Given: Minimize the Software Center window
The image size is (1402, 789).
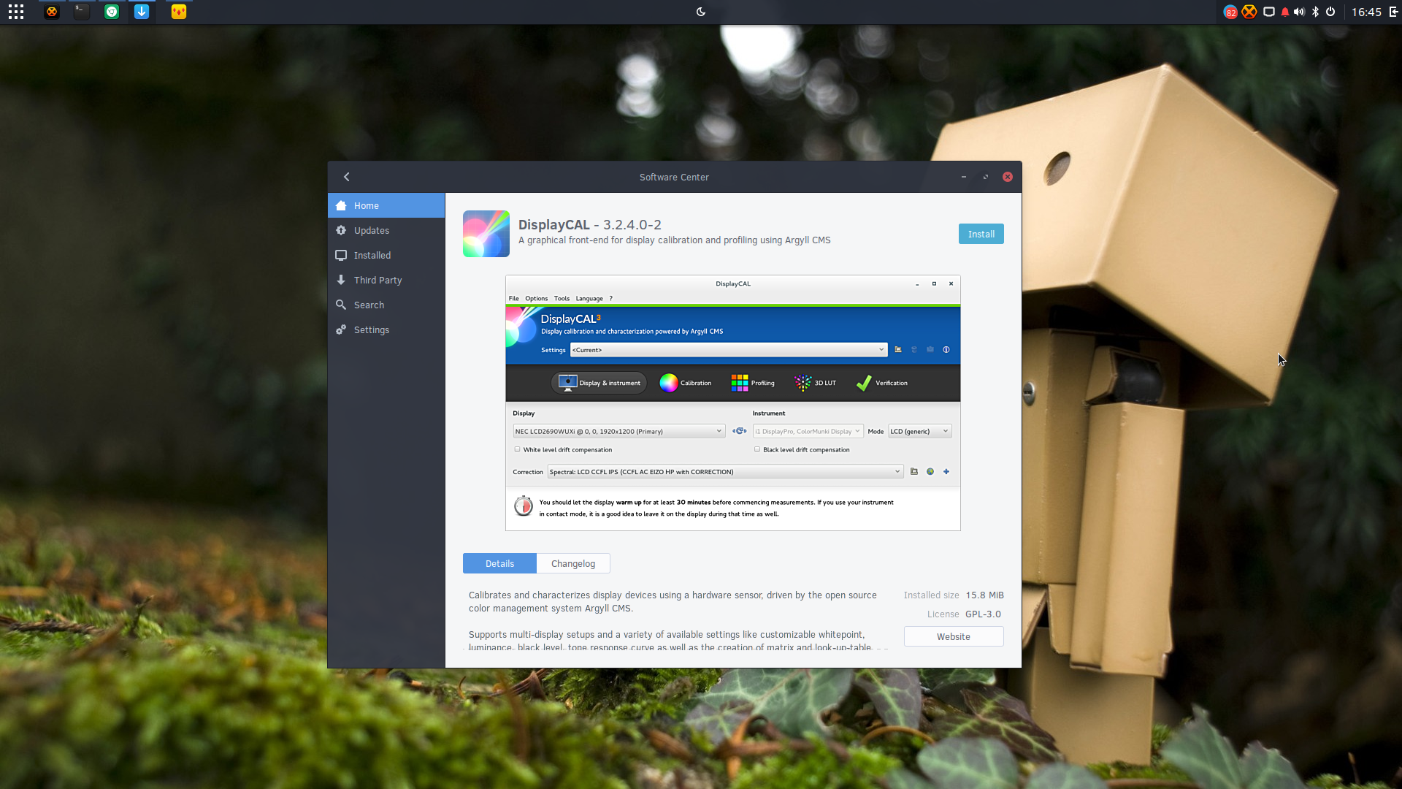Looking at the screenshot, I should [964, 177].
